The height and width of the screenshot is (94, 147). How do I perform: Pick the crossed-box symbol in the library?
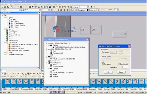click(x=111, y=81)
